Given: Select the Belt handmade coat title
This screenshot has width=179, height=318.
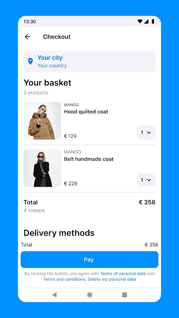Looking at the screenshot, I should click(x=89, y=159).
